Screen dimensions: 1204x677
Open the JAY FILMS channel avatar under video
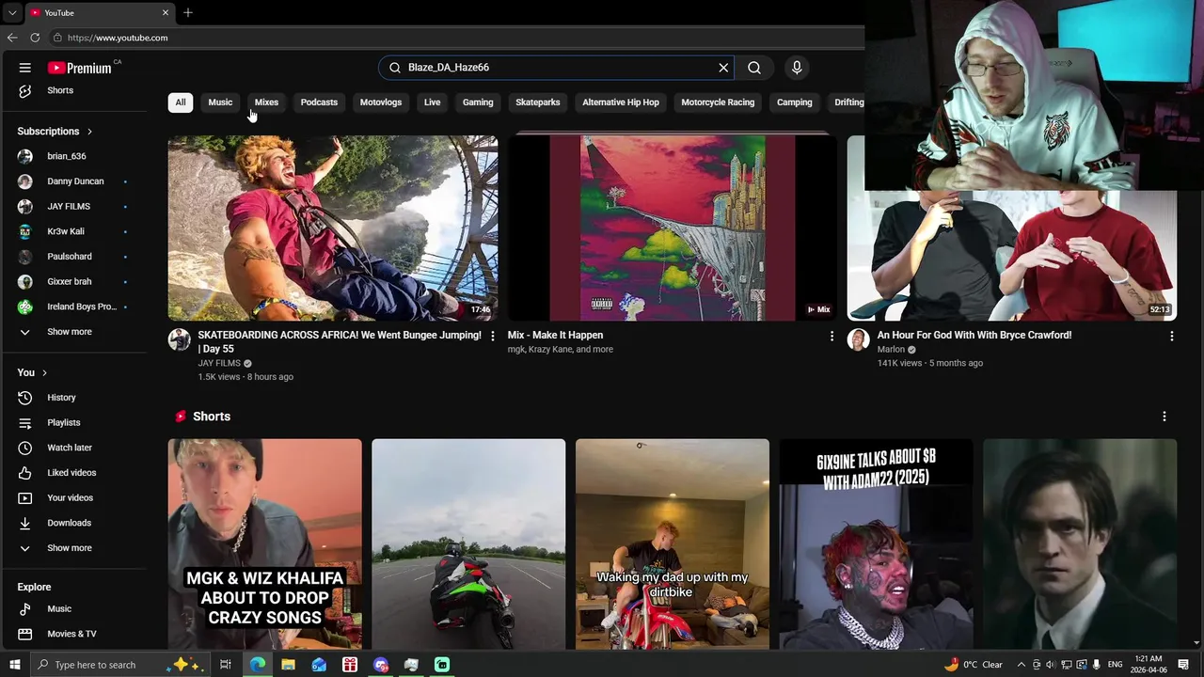click(180, 339)
